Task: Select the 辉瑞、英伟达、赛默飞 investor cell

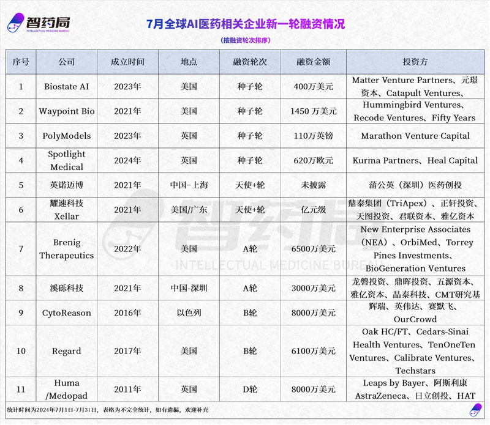Action: coord(415,312)
